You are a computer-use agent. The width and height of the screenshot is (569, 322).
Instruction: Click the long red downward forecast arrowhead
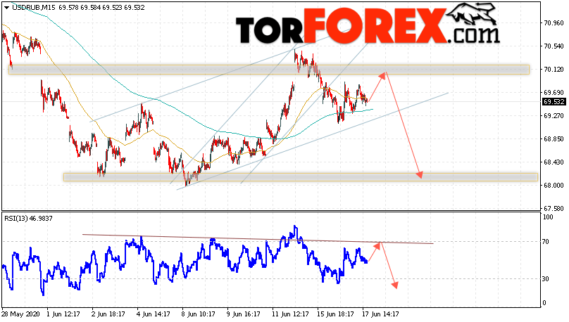click(x=419, y=174)
